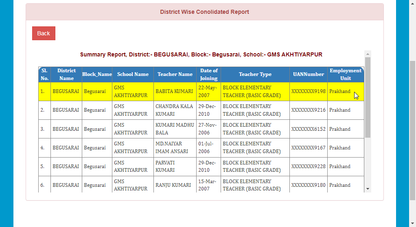This screenshot has width=416, height=227.
Task: Click the Employment Unit column header
Action: coord(346,74)
